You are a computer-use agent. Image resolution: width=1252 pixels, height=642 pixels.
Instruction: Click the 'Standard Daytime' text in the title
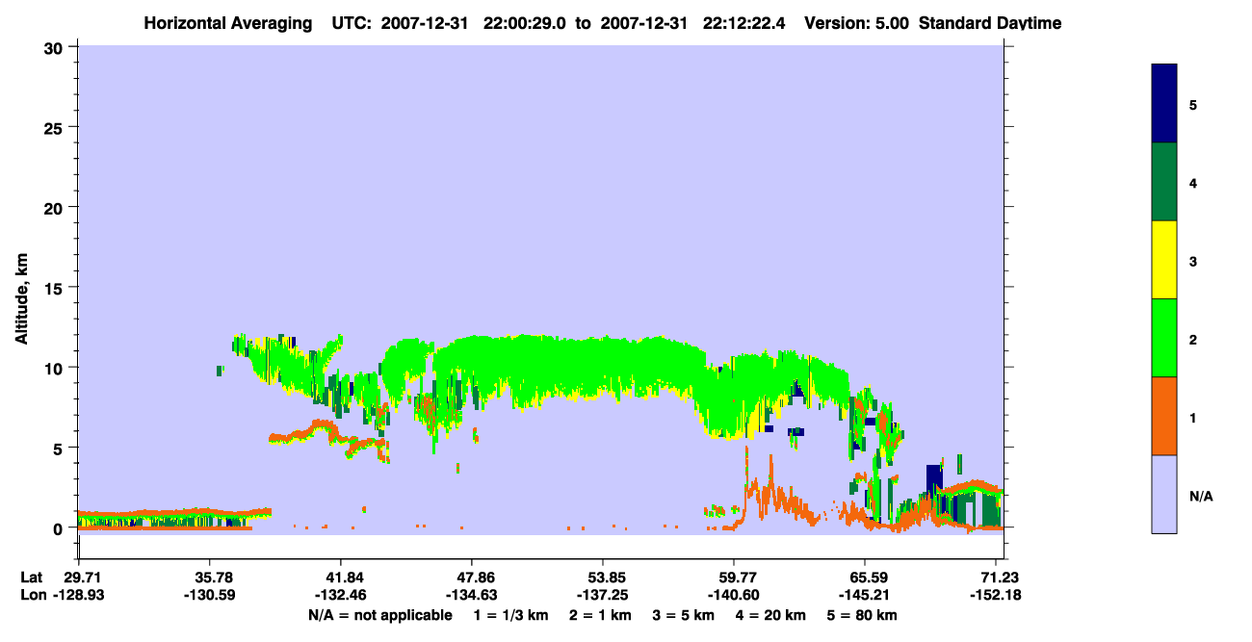(990, 23)
